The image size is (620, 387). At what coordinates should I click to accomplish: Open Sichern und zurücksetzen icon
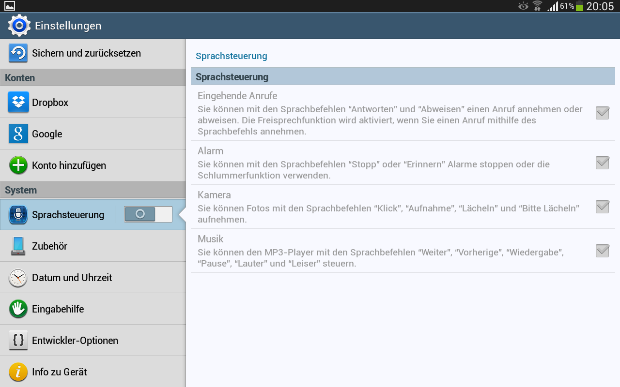point(18,53)
